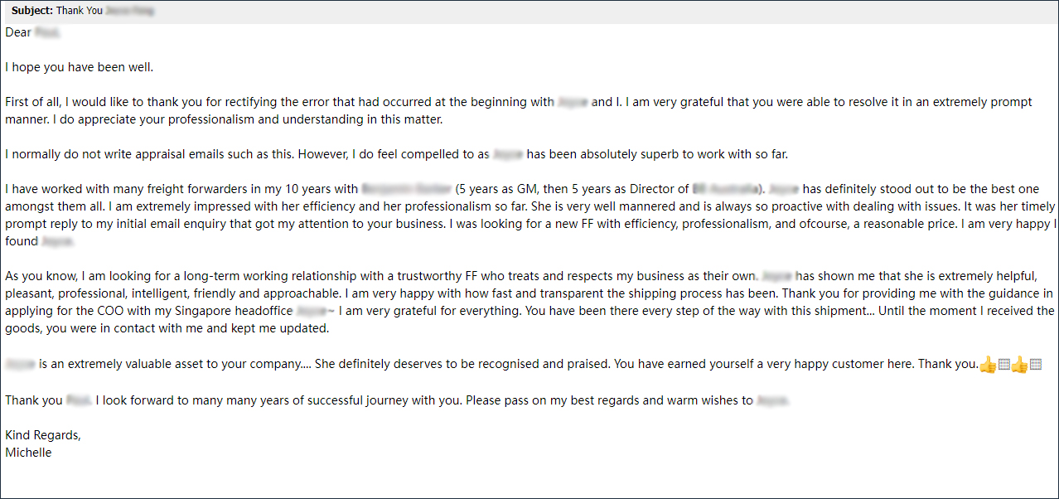Screen dimensions: 1059x499
Task: Click the last grid placeholder icon after the emojis
Action: click(x=1035, y=365)
